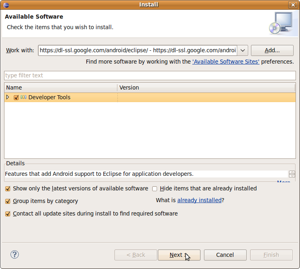Focus the type filter text field
The image size is (300, 269).
150,75
